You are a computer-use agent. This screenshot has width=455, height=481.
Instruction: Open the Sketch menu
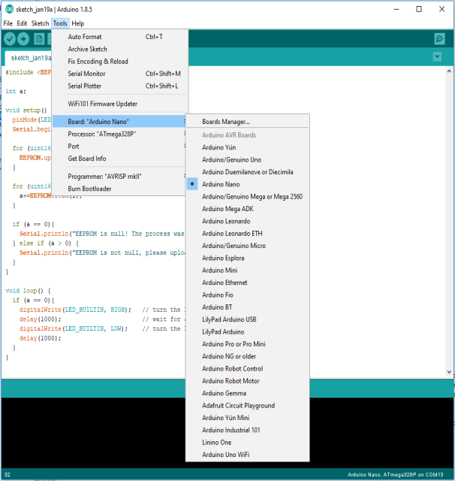(x=40, y=23)
